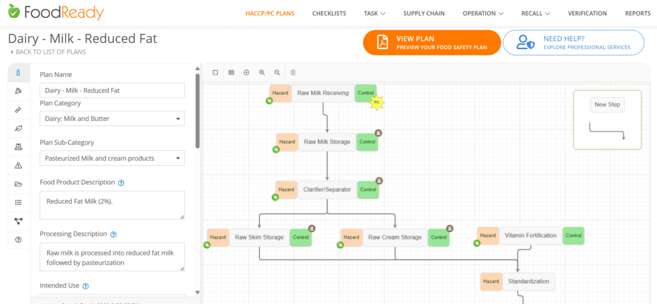Click the square fullscreen icon in toolbar

click(x=216, y=73)
